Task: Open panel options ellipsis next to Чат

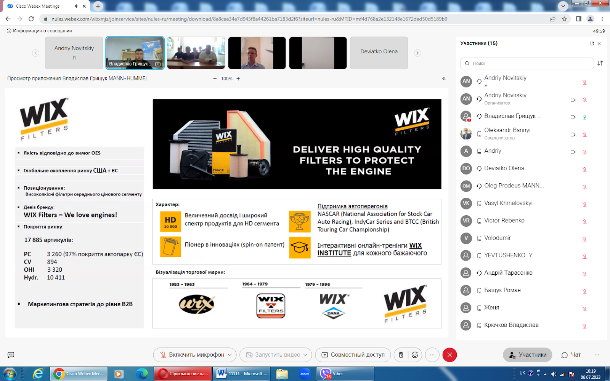Action: tap(597, 355)
